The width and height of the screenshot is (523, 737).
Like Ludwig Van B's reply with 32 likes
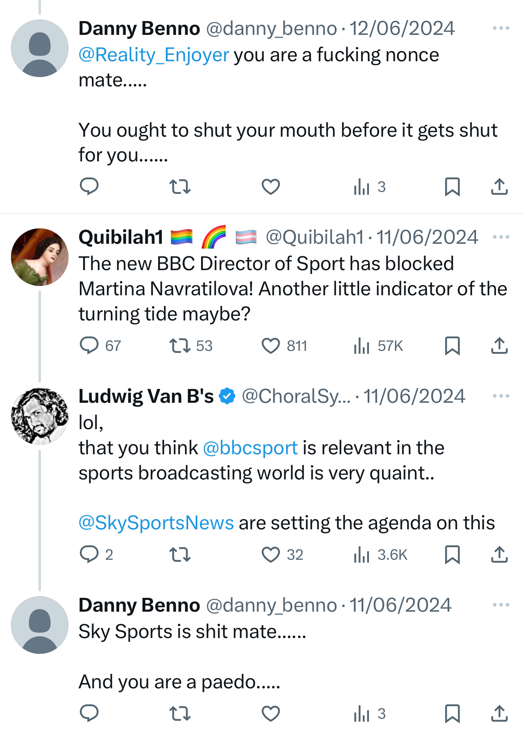(x=271, y=554)
